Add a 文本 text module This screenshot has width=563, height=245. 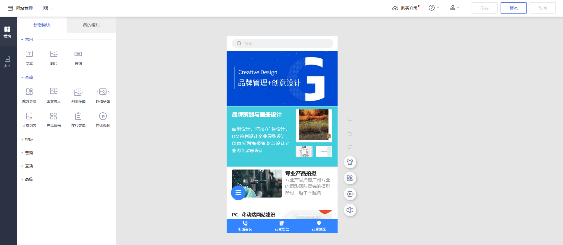(x=29, y=57)
